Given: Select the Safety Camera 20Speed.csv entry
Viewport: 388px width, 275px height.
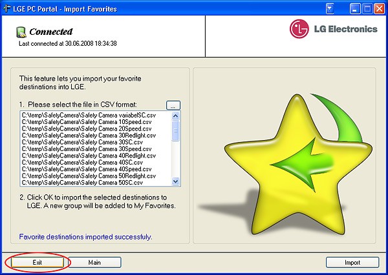Looking at the screenshot, I should (x=87, y=128).
